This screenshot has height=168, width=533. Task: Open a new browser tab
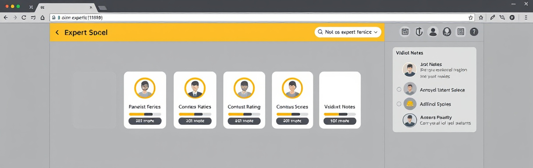[103, 8]
